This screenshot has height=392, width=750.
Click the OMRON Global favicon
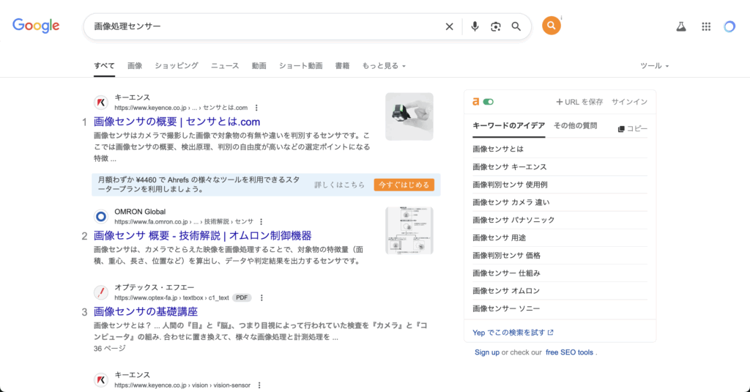click(x=101, y=216)
